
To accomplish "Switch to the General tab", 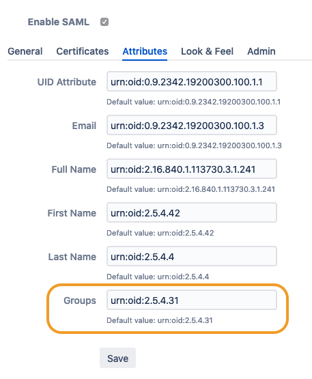I will [25, 51].
